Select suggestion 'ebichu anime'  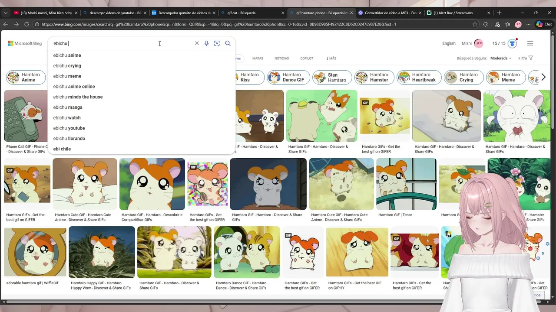(142, 55)
